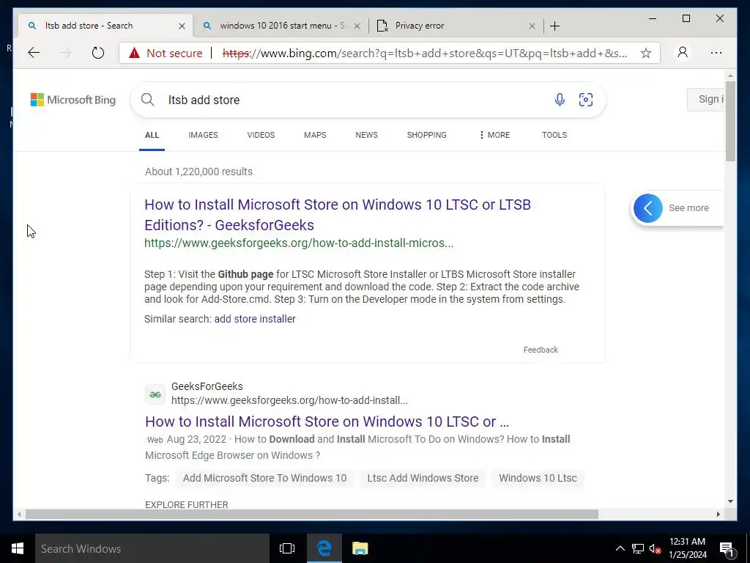750x563 pixels.
Task: Click the blue See more chevron button
Action: coord(647,207)
